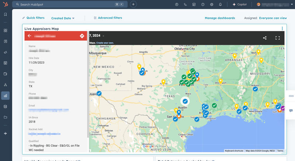Viewport: 295px width, 161px height.
Task: Star the map title
Action: pyautogui.click(x=103, y=36)
